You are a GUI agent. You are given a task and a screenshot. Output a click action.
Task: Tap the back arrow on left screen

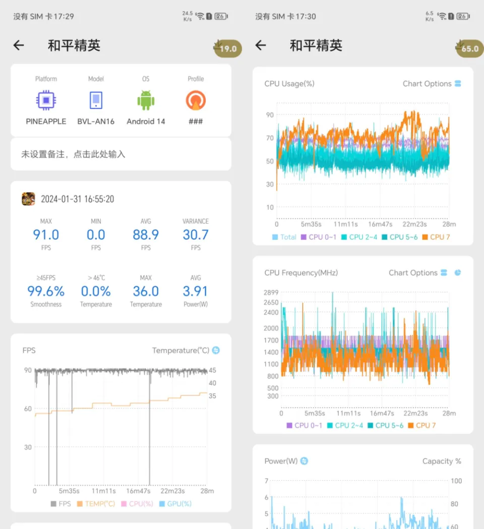tap(19, 45)
